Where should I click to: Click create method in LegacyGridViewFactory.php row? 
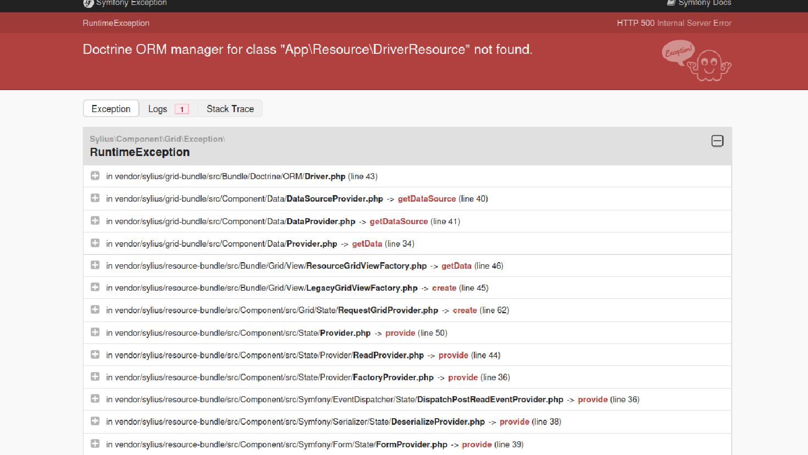click(x=444, y=288)
